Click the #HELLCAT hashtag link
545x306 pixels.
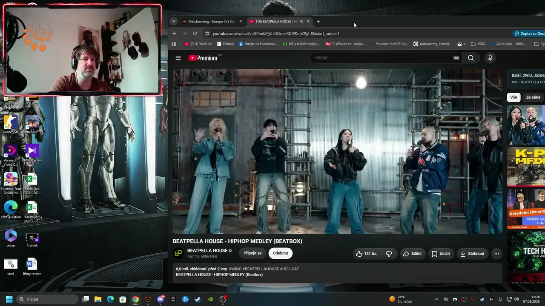290,269
